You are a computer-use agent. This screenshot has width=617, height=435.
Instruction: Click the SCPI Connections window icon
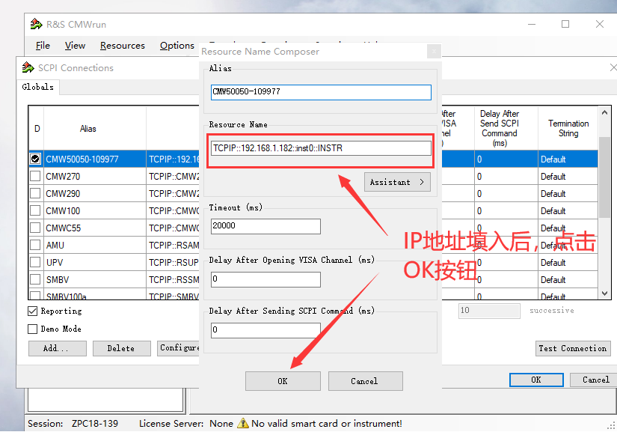pos(28,67)
